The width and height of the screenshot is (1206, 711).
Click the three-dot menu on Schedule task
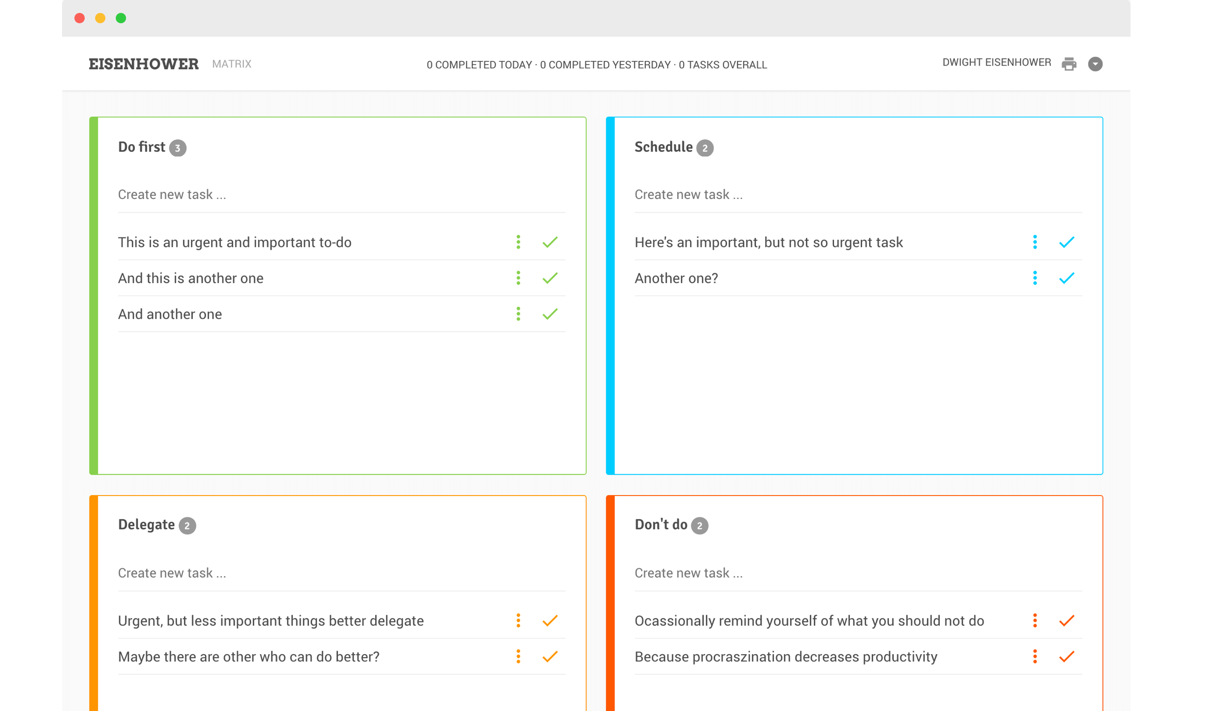coord(1034,242)
